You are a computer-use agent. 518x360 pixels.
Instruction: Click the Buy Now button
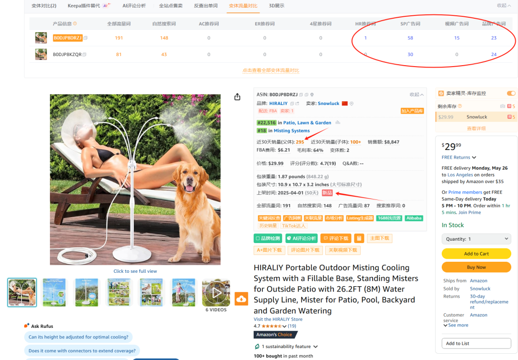click(476, 267)
